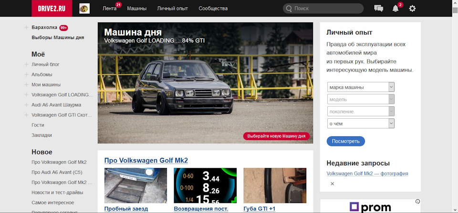Open the Про Volkswagen Golf Mk2 heading link
This screenshot has width=458, height=213.
tap(146, 160)
